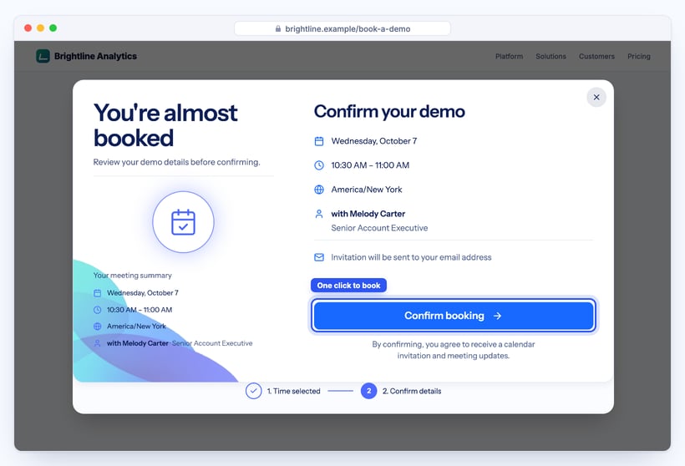Viewport: 685px width, 466px height.
Task: Click Review your demo details subtitle
Action: coord(176,162)
